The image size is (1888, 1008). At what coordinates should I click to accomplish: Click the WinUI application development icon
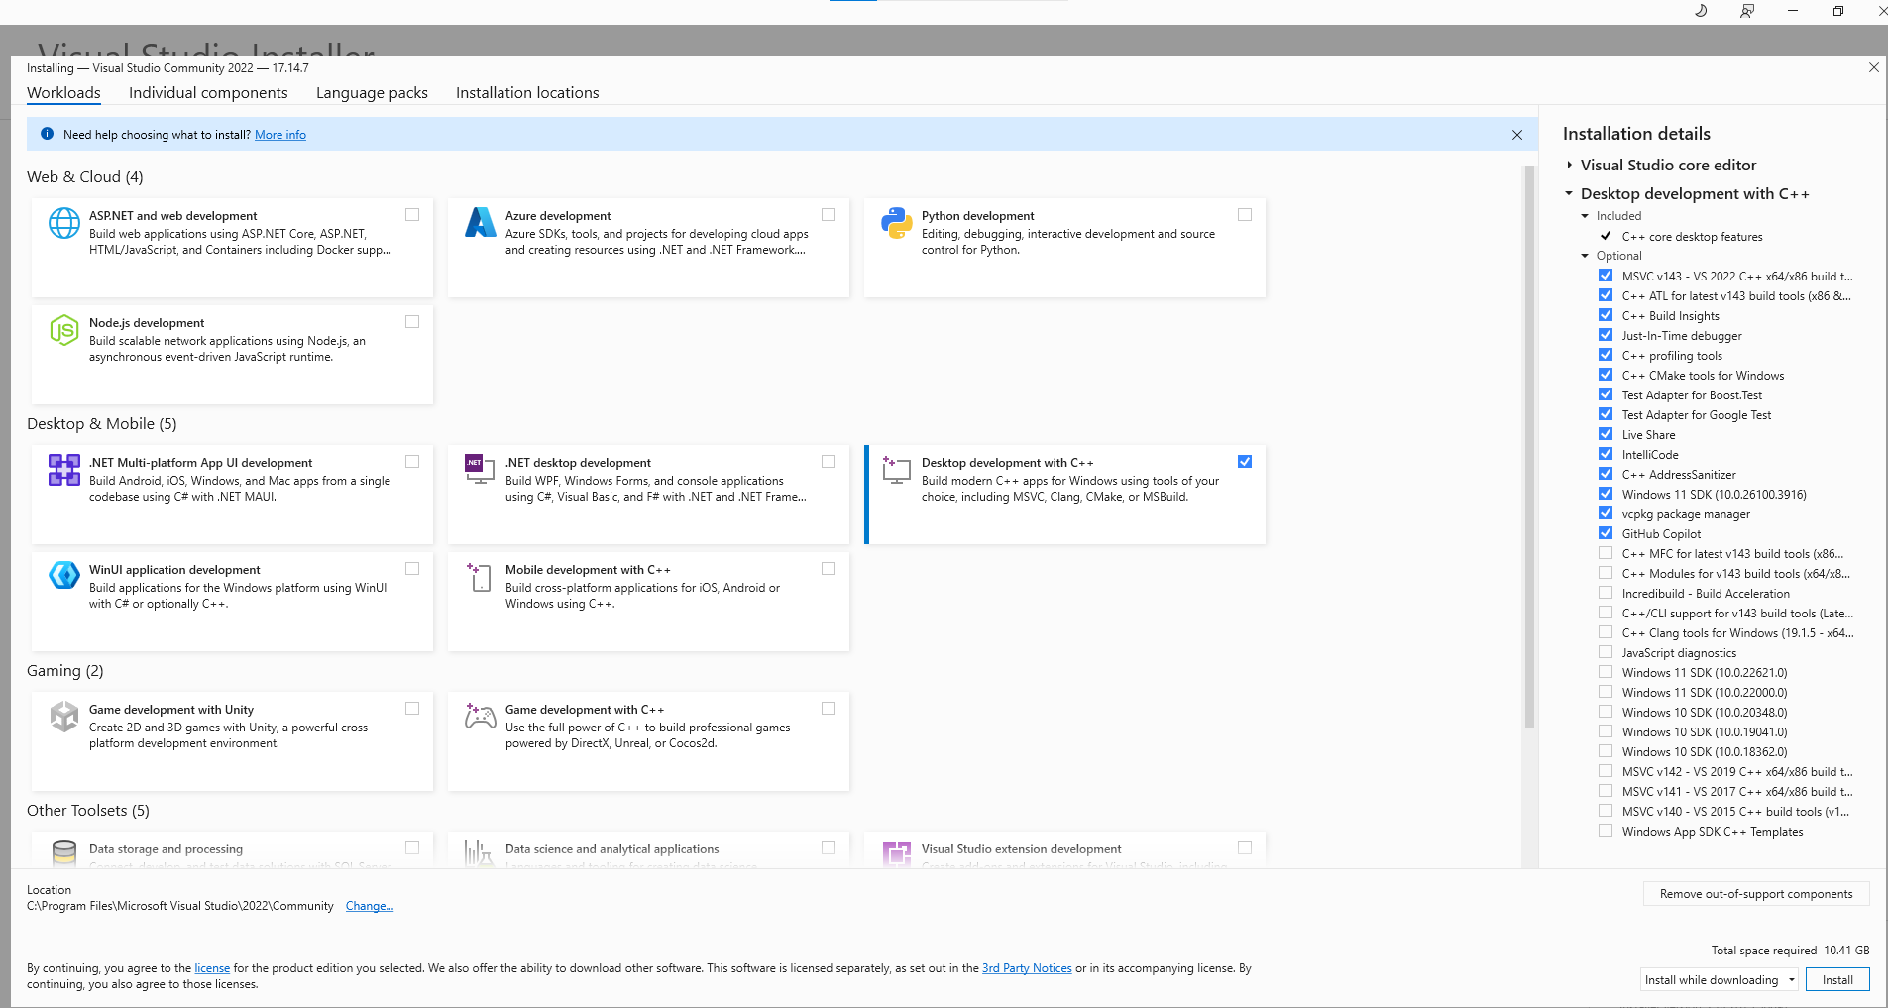[64, 575]
